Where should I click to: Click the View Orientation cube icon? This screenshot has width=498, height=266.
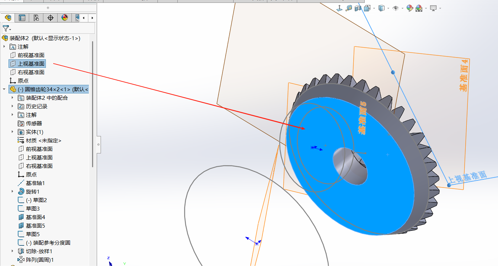[367, 8]
